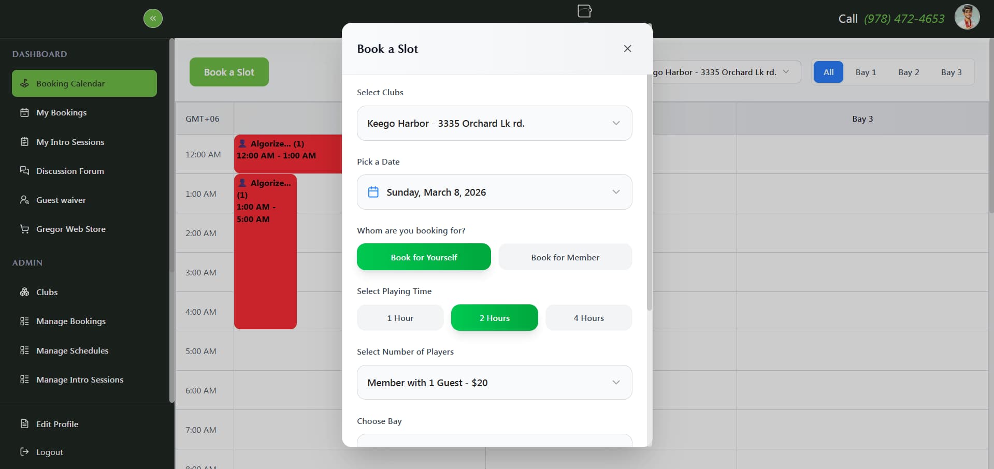Click the Manage Schedules list icon
Screen dimensions: 994x469
pyautogui.click(x=24, y=350)
